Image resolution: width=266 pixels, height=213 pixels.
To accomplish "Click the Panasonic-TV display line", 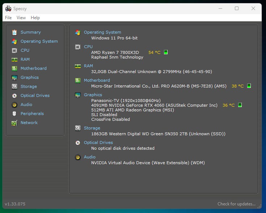I will coord(126,101).
